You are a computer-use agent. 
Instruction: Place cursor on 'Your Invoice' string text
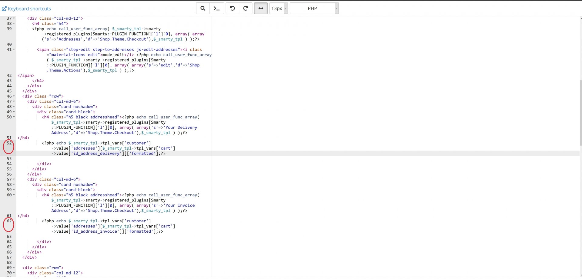179,205
